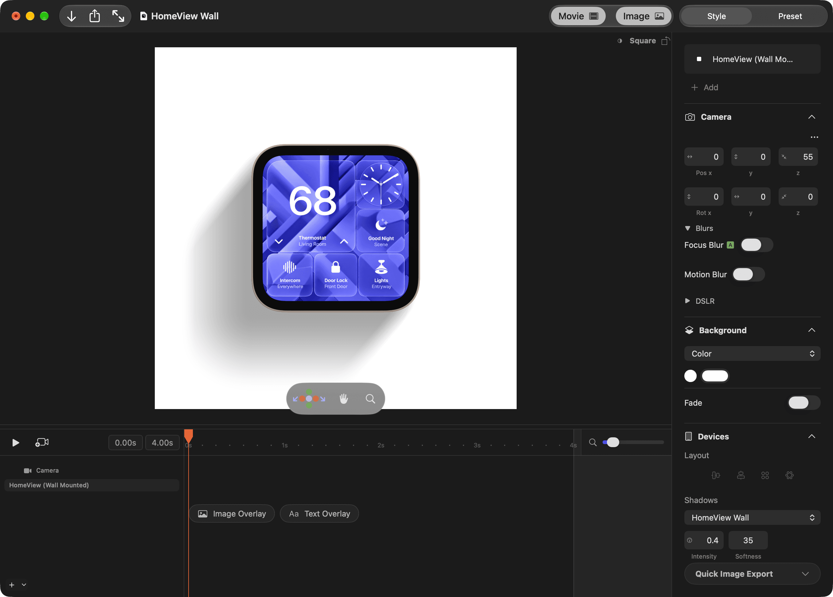Choose the circular ring layout icon
Screen dimensions: 833x597
(x=790, y=475)
